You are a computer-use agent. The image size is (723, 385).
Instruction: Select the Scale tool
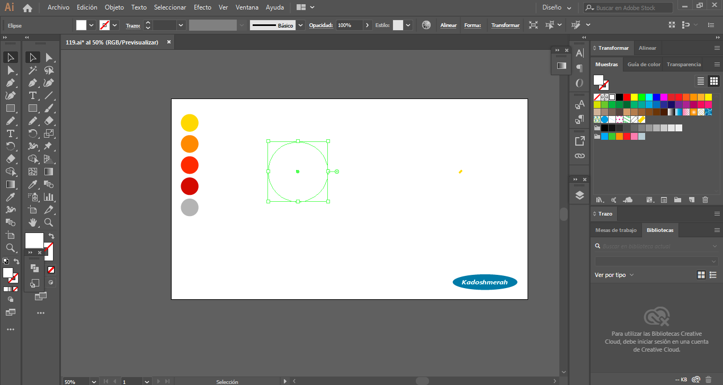(49, 133)
